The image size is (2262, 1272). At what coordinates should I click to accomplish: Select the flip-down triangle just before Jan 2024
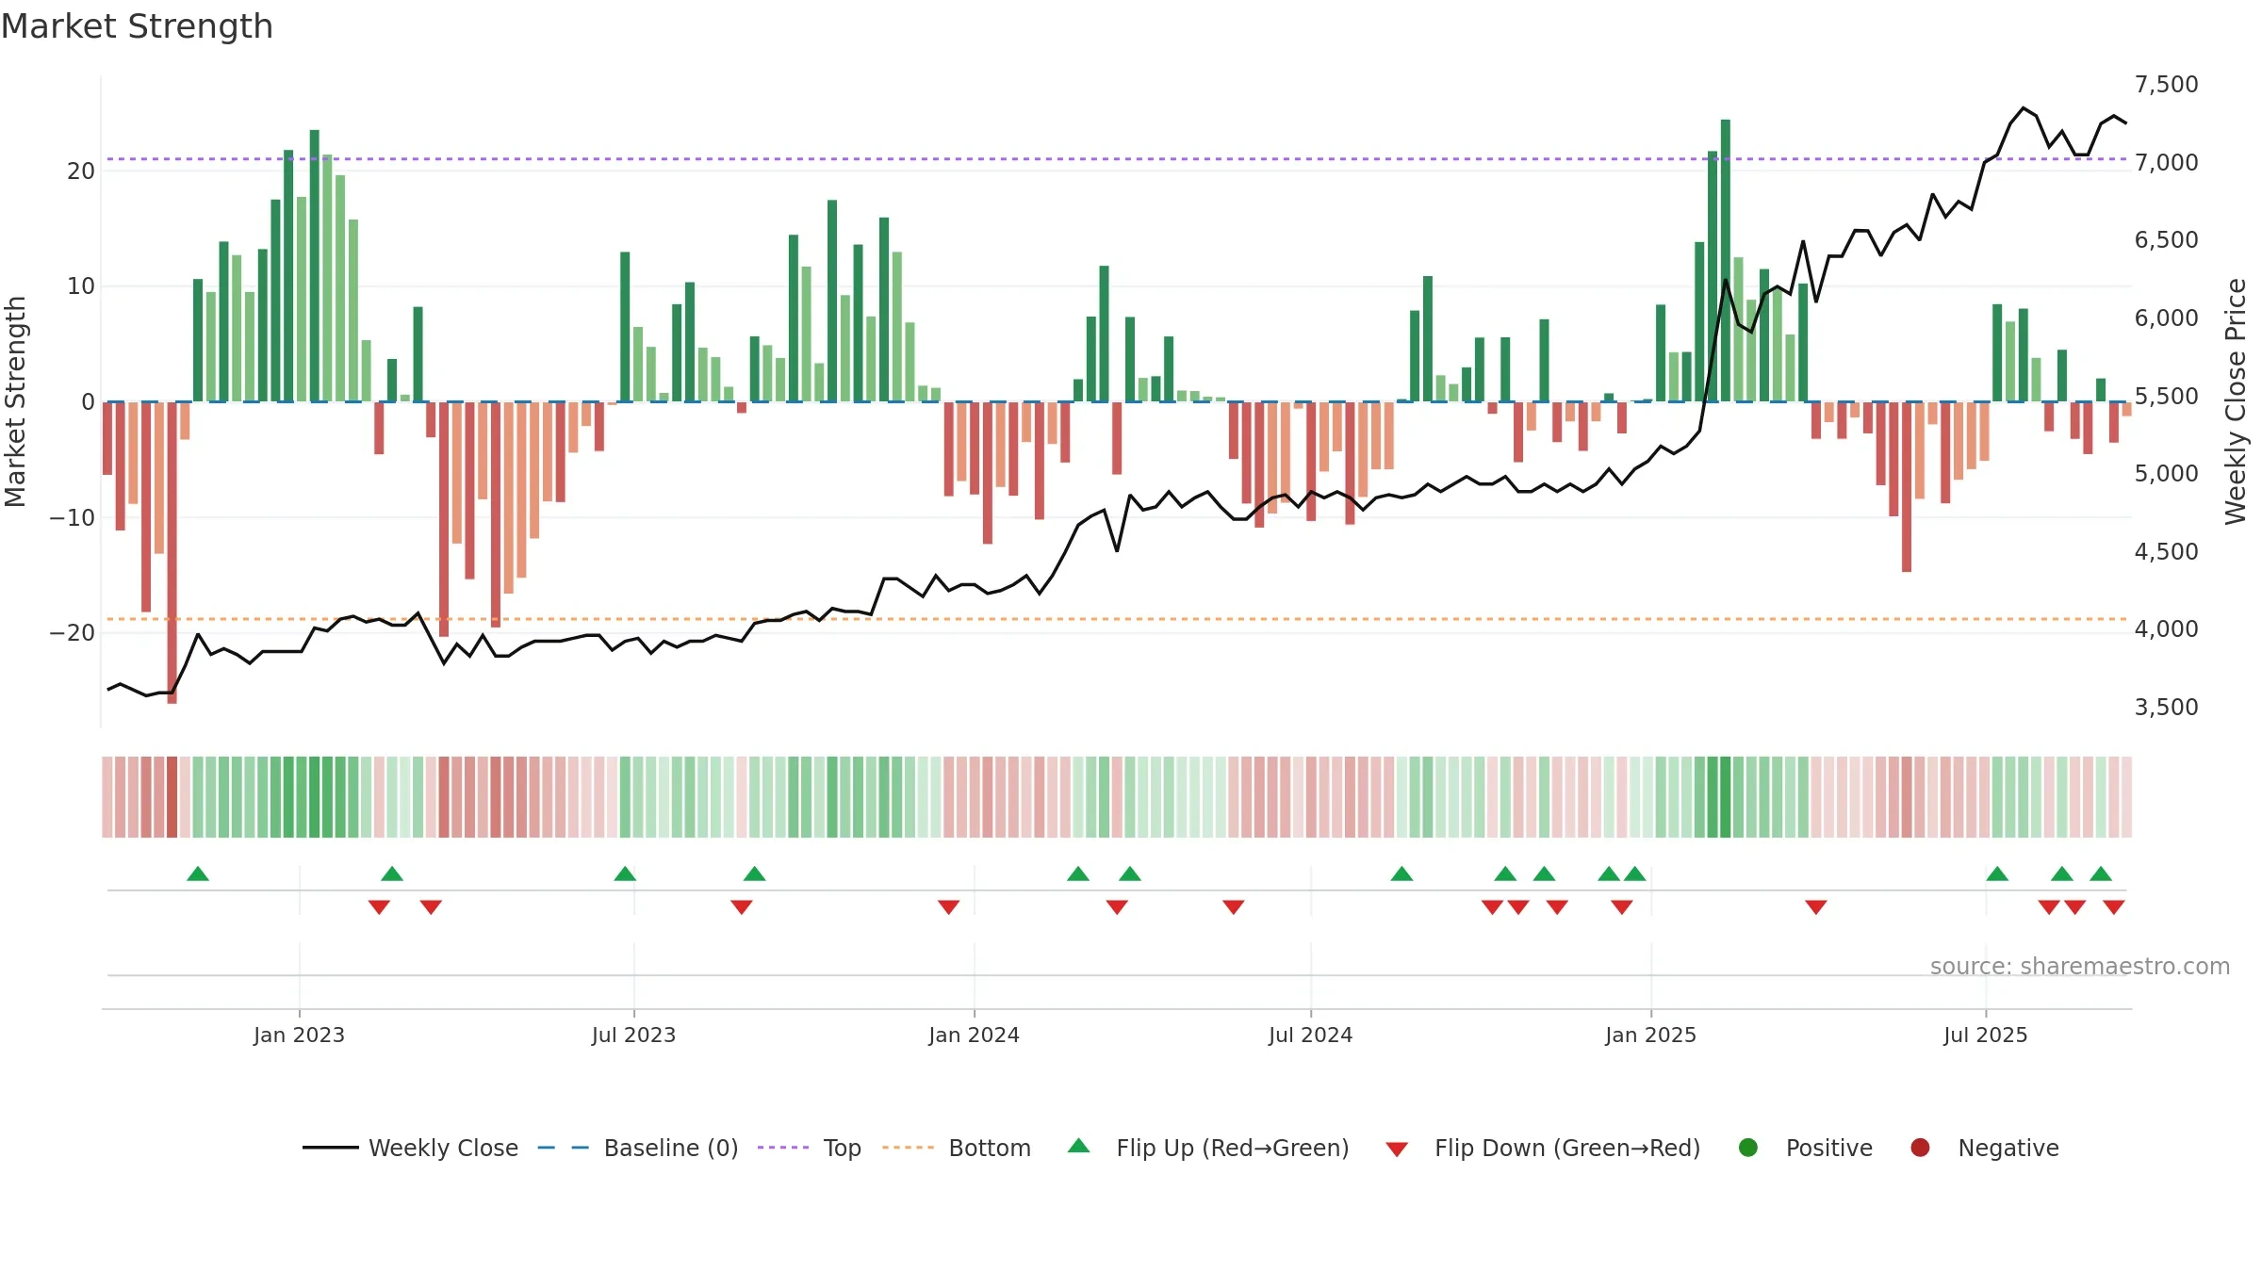point(949,906)
